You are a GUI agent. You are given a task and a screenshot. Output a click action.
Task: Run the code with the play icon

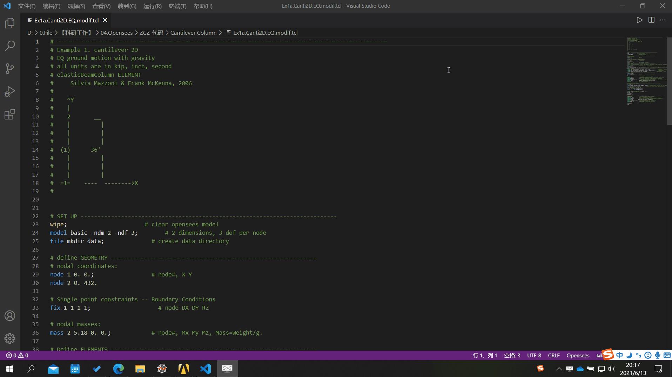(639, 20)
